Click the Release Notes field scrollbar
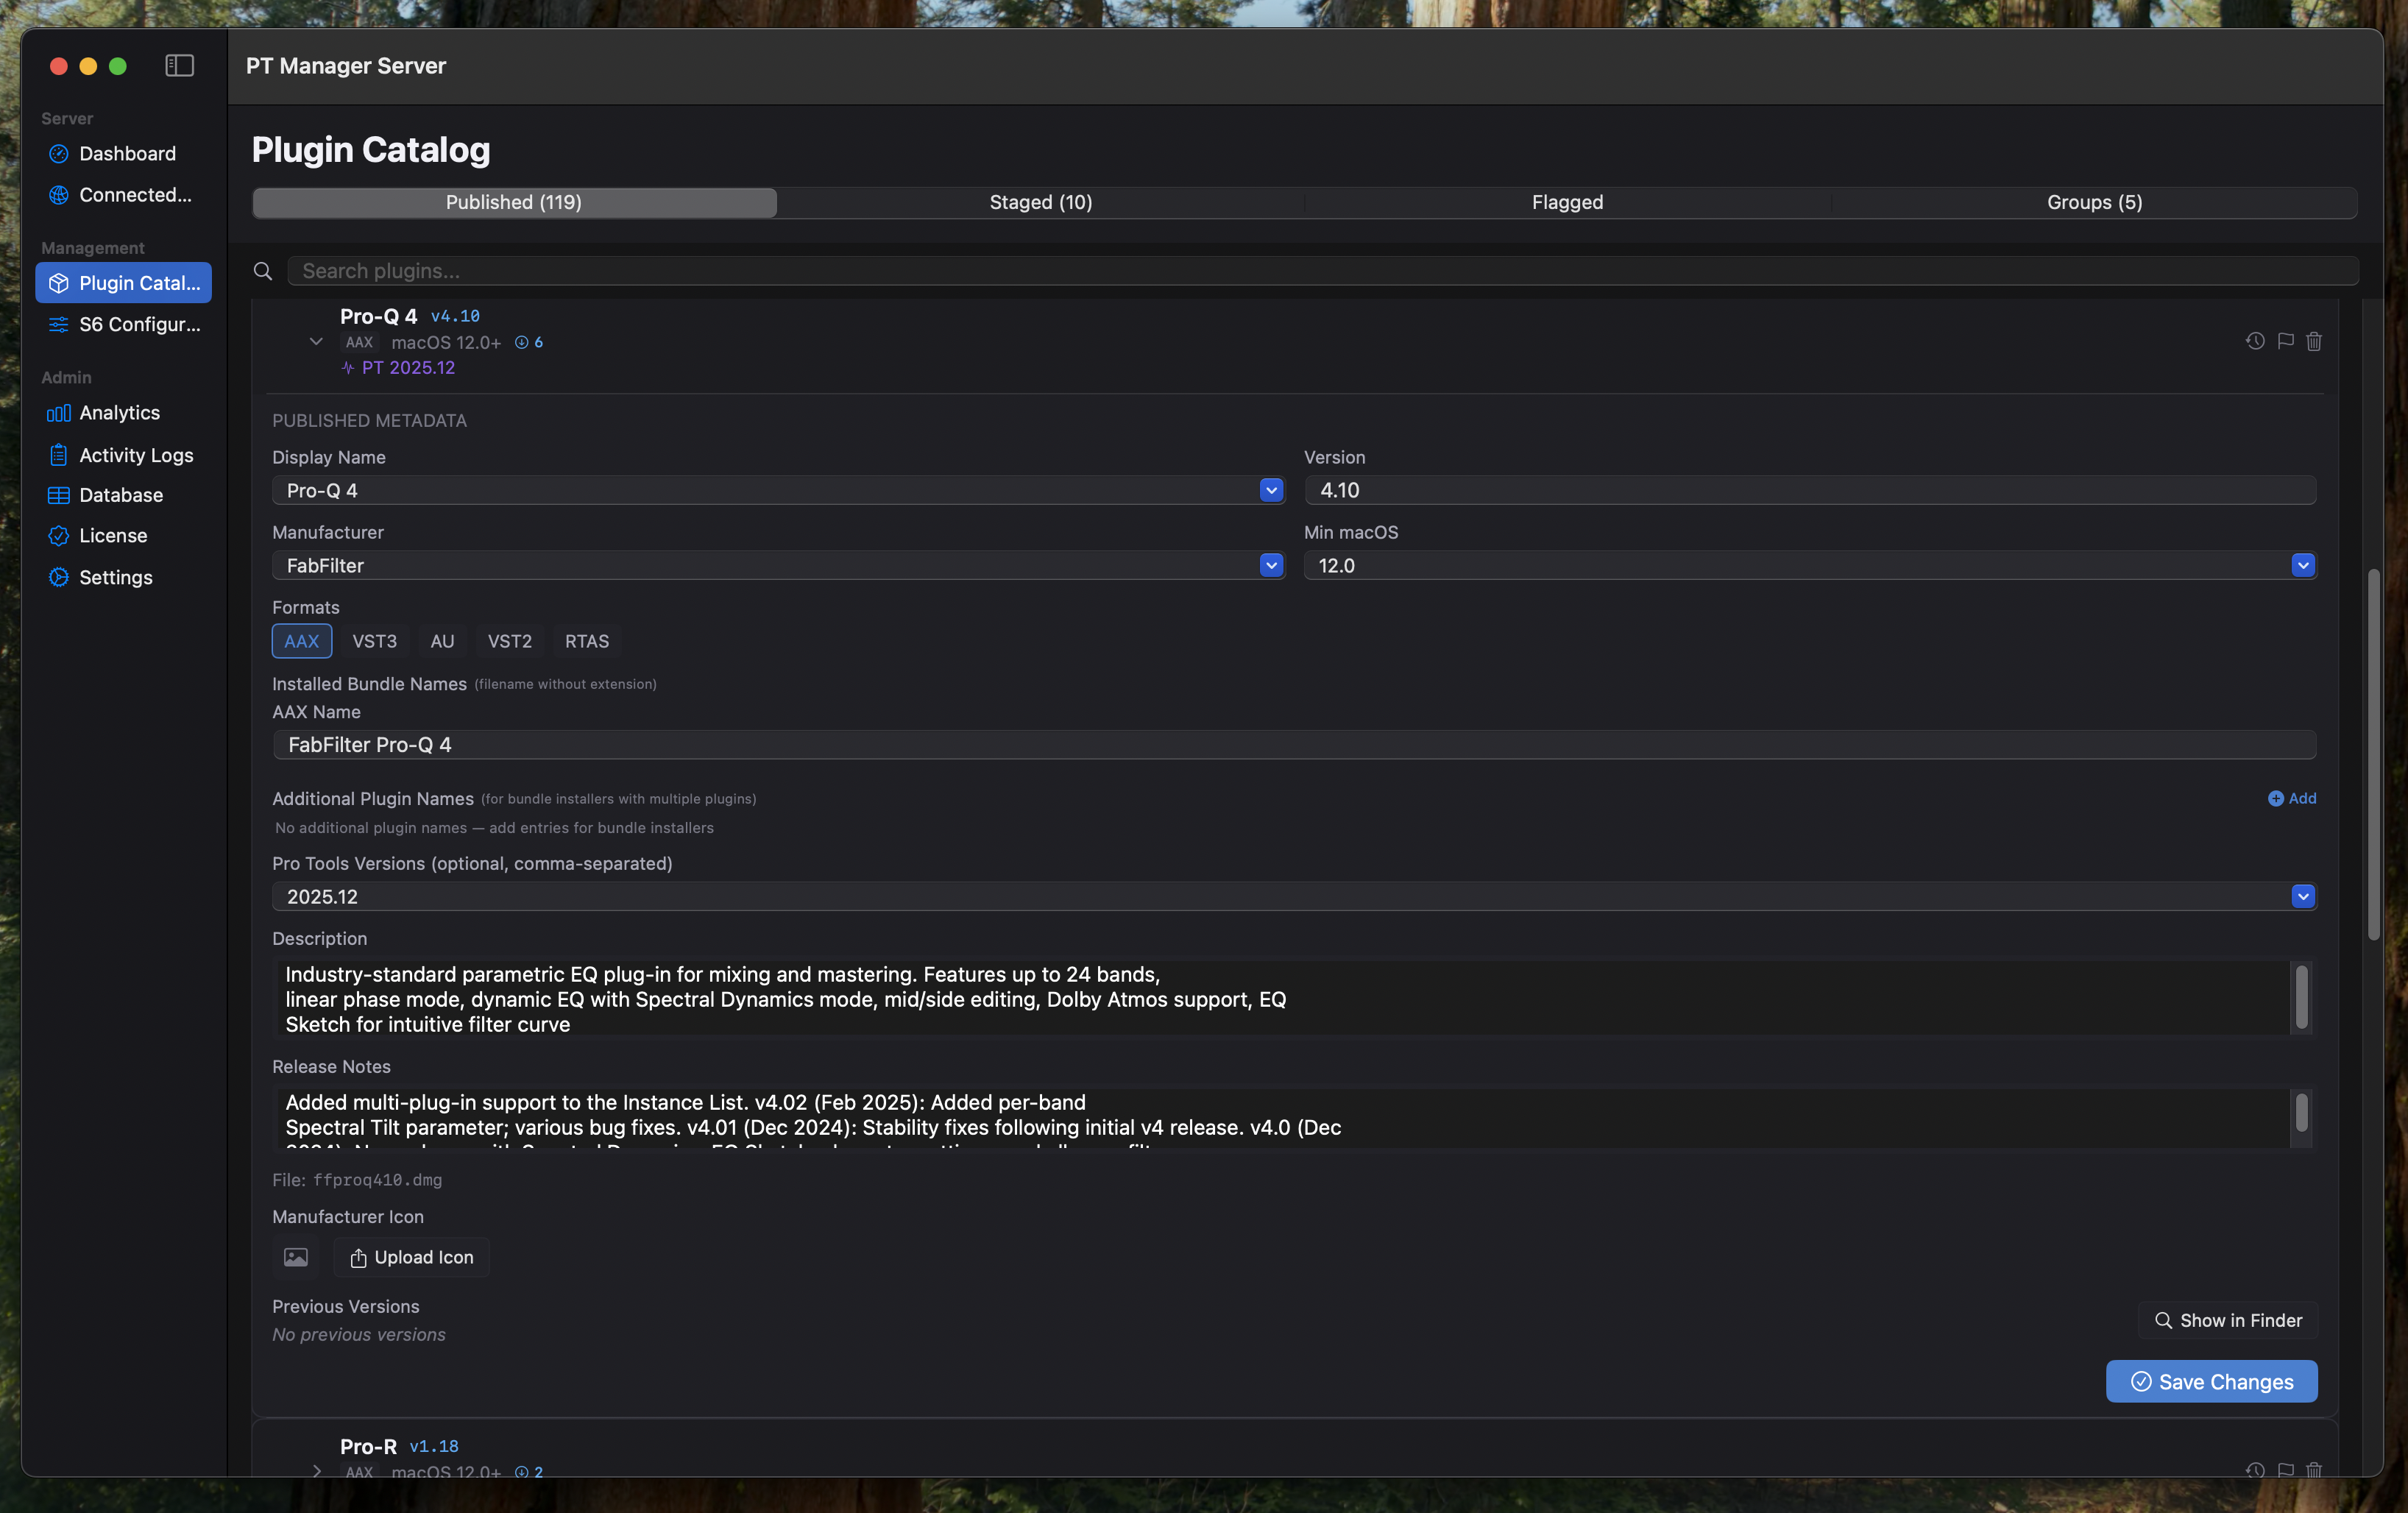 coord(2302,1112)
